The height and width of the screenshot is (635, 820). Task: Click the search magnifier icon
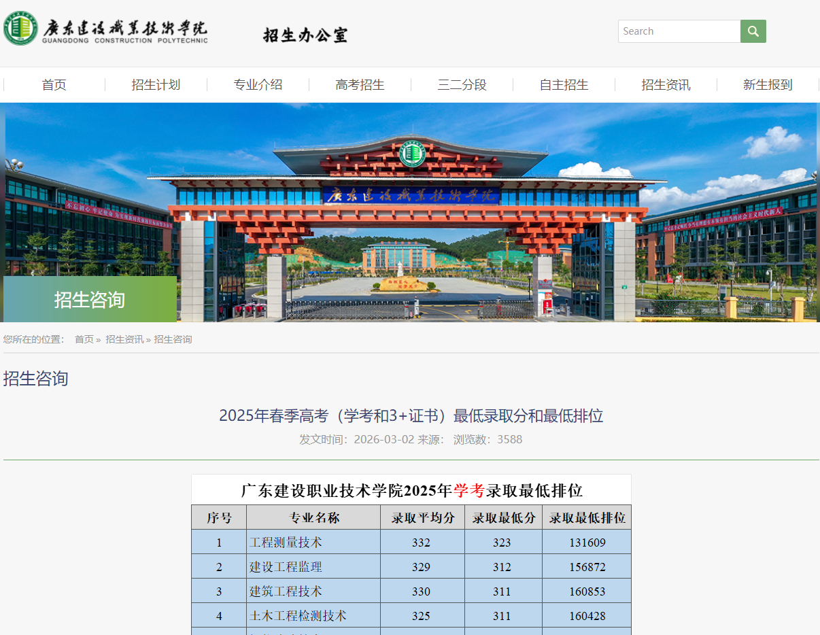pos(753,31)
